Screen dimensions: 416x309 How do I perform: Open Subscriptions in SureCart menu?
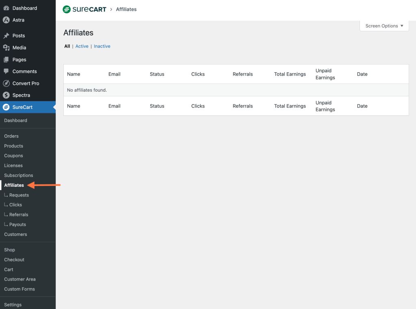click(x=18, y=175)
